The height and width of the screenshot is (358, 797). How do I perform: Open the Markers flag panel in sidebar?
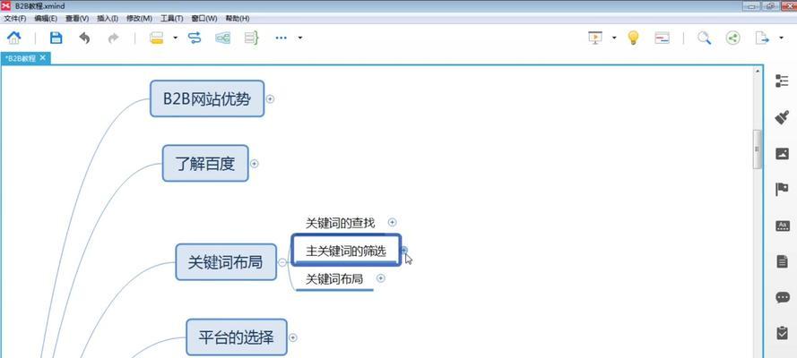(x=782, y=190)
